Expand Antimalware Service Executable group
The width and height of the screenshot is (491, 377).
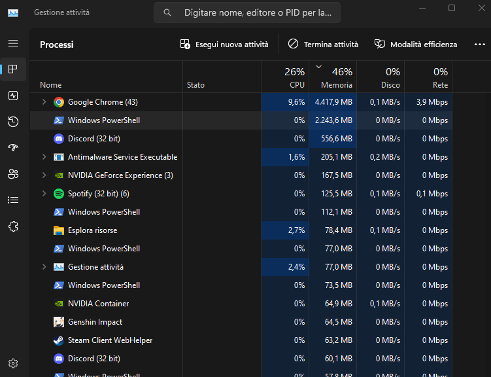click(x=44, y=156)
